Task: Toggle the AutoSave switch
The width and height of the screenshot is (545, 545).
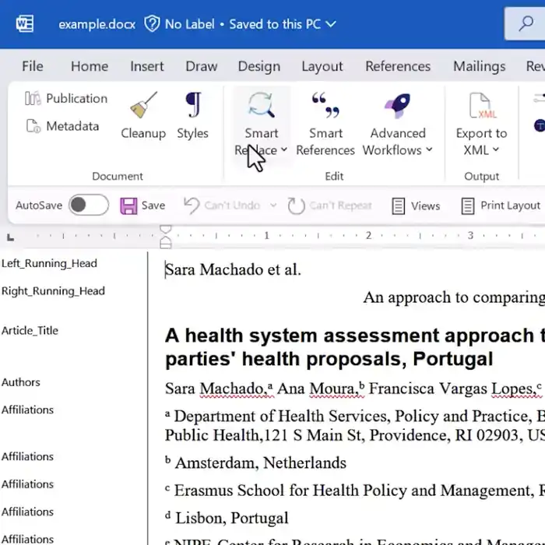Action: click(88, 206)
